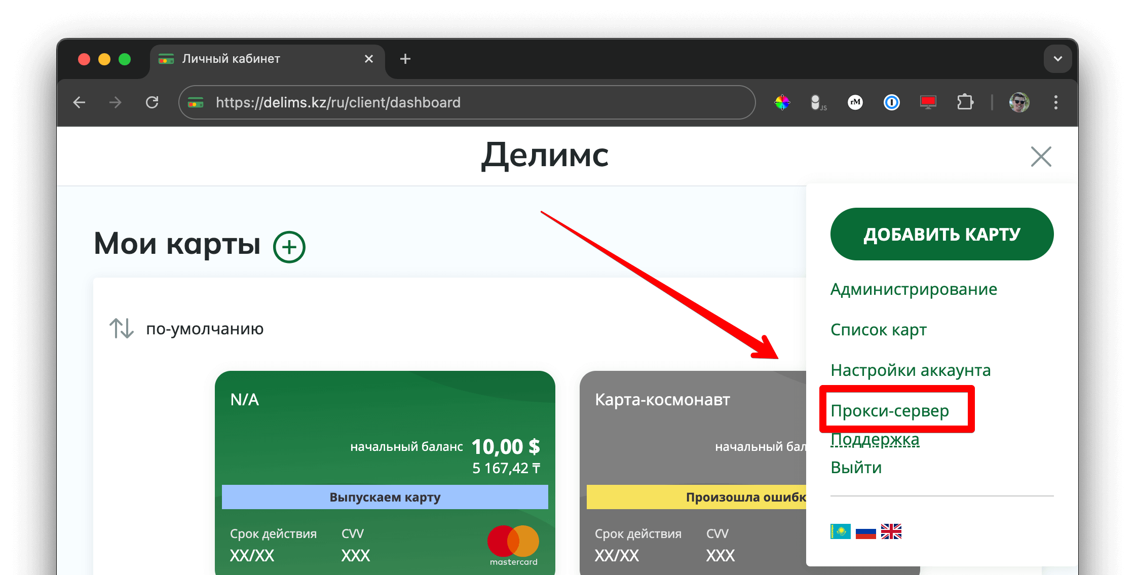Screen dimensions: 1135x575
Task: Click the Произошла ошибка status banner
Action: point(697,497)
